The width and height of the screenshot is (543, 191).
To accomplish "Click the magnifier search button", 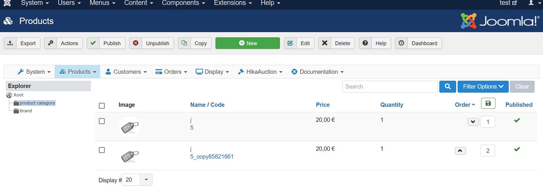I will point(447,87).
